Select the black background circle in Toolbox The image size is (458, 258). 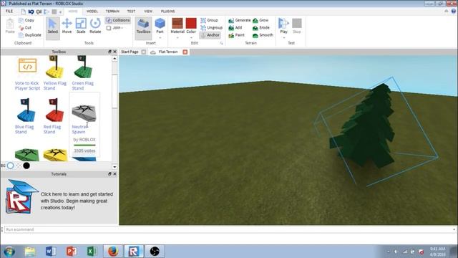click(26, 166)
